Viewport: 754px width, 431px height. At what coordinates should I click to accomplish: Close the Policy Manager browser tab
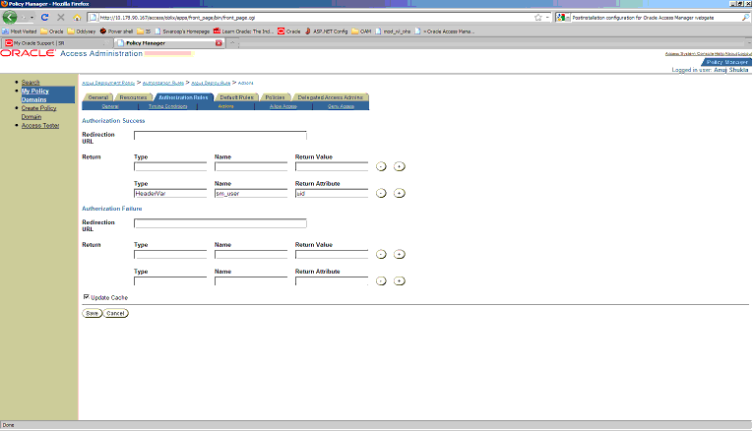point(219,43)
